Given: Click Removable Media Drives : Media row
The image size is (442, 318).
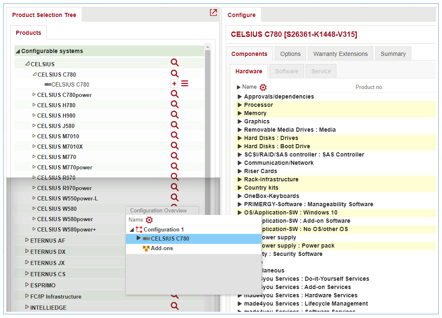Looking at the screenshot, I should 335,130.
